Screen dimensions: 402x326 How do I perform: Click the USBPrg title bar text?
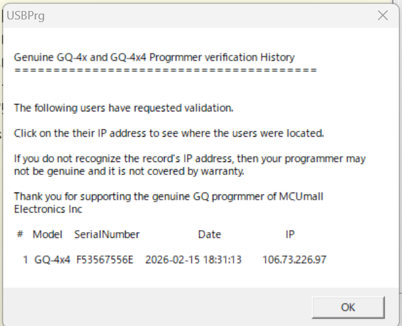coord(25,15)
